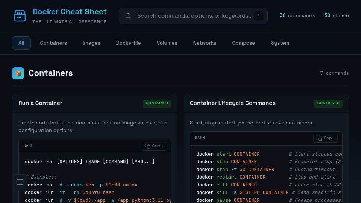
Task: Click the BASH label in Run a Container
Action: 28,146
